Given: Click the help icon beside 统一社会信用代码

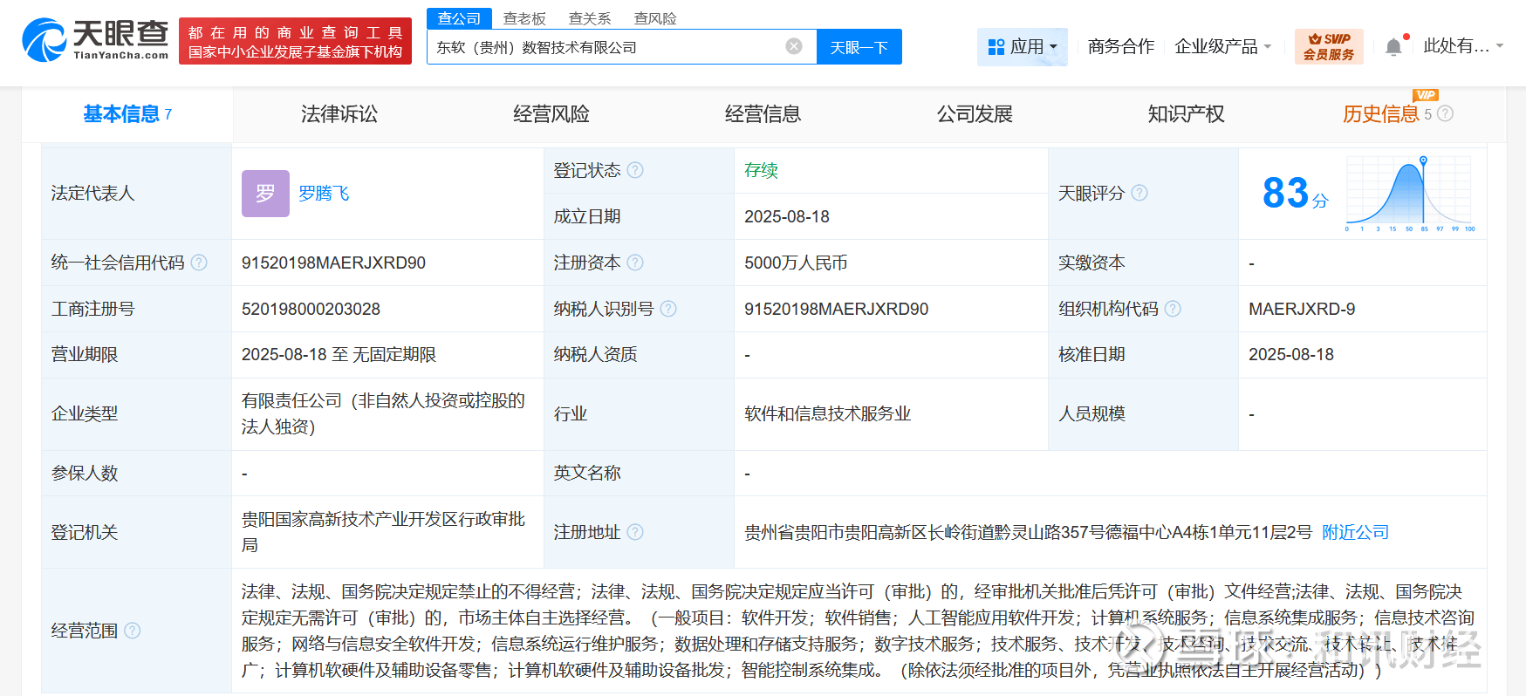Looking at the screenshot, I should (x=199, y=263).
